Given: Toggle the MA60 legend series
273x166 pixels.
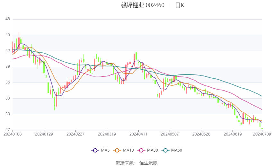Looking at the screenshot, I should pyautogui.click(x=172, y=150).
